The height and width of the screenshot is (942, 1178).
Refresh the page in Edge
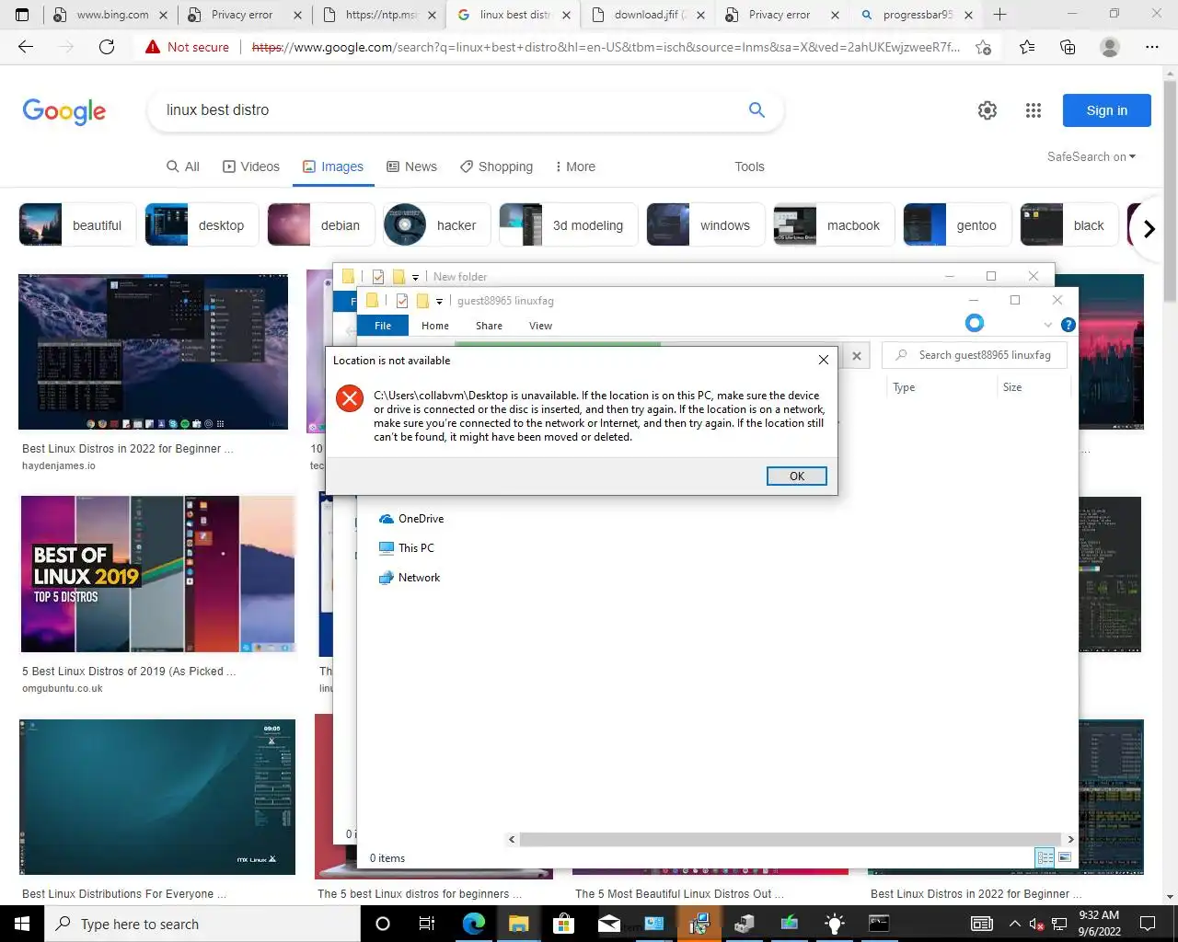(107, 47)
